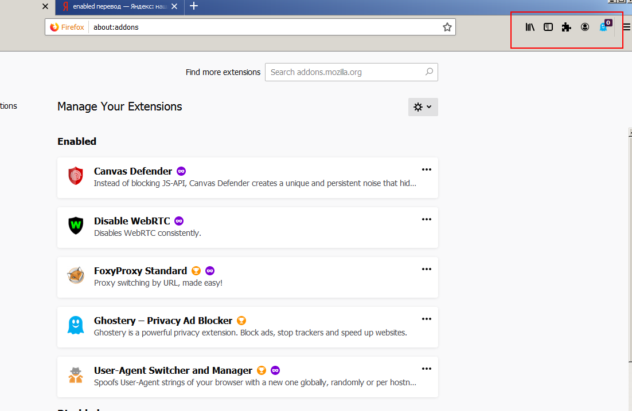Click the Canvas Defender shield icon
This screenshot has height=411, width=632.
pos(75,176)
